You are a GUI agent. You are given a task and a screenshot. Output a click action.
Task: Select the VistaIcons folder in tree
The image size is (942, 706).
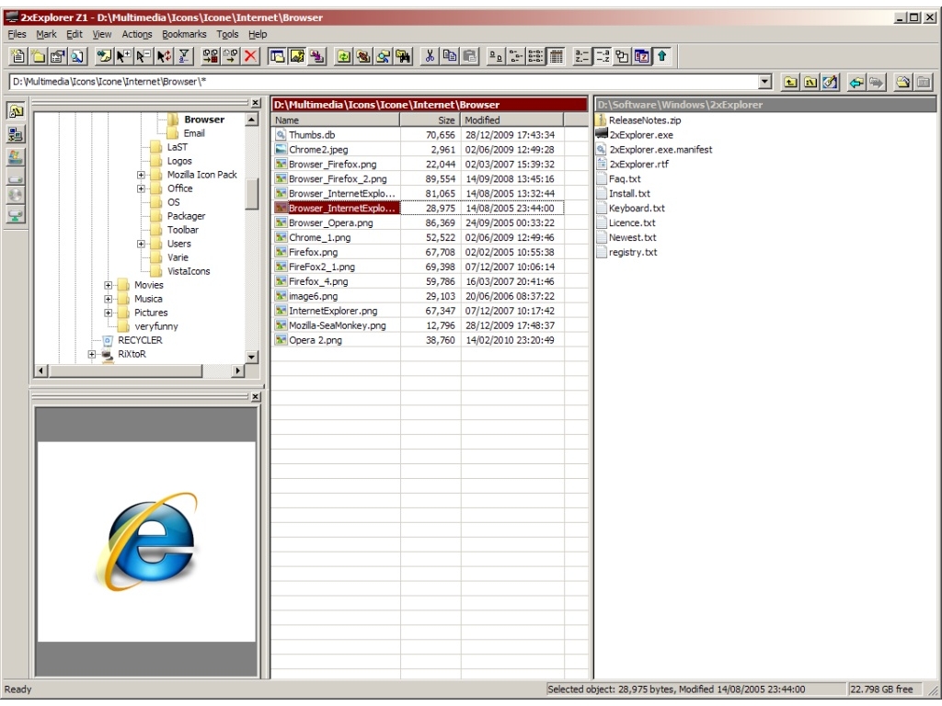[x=189, y=271]
